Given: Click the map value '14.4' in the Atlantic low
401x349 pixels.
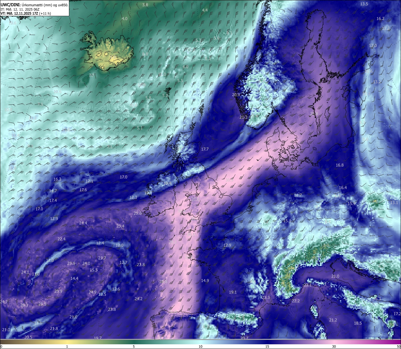Looking at the screenshot, I should [x=74, y=279].
